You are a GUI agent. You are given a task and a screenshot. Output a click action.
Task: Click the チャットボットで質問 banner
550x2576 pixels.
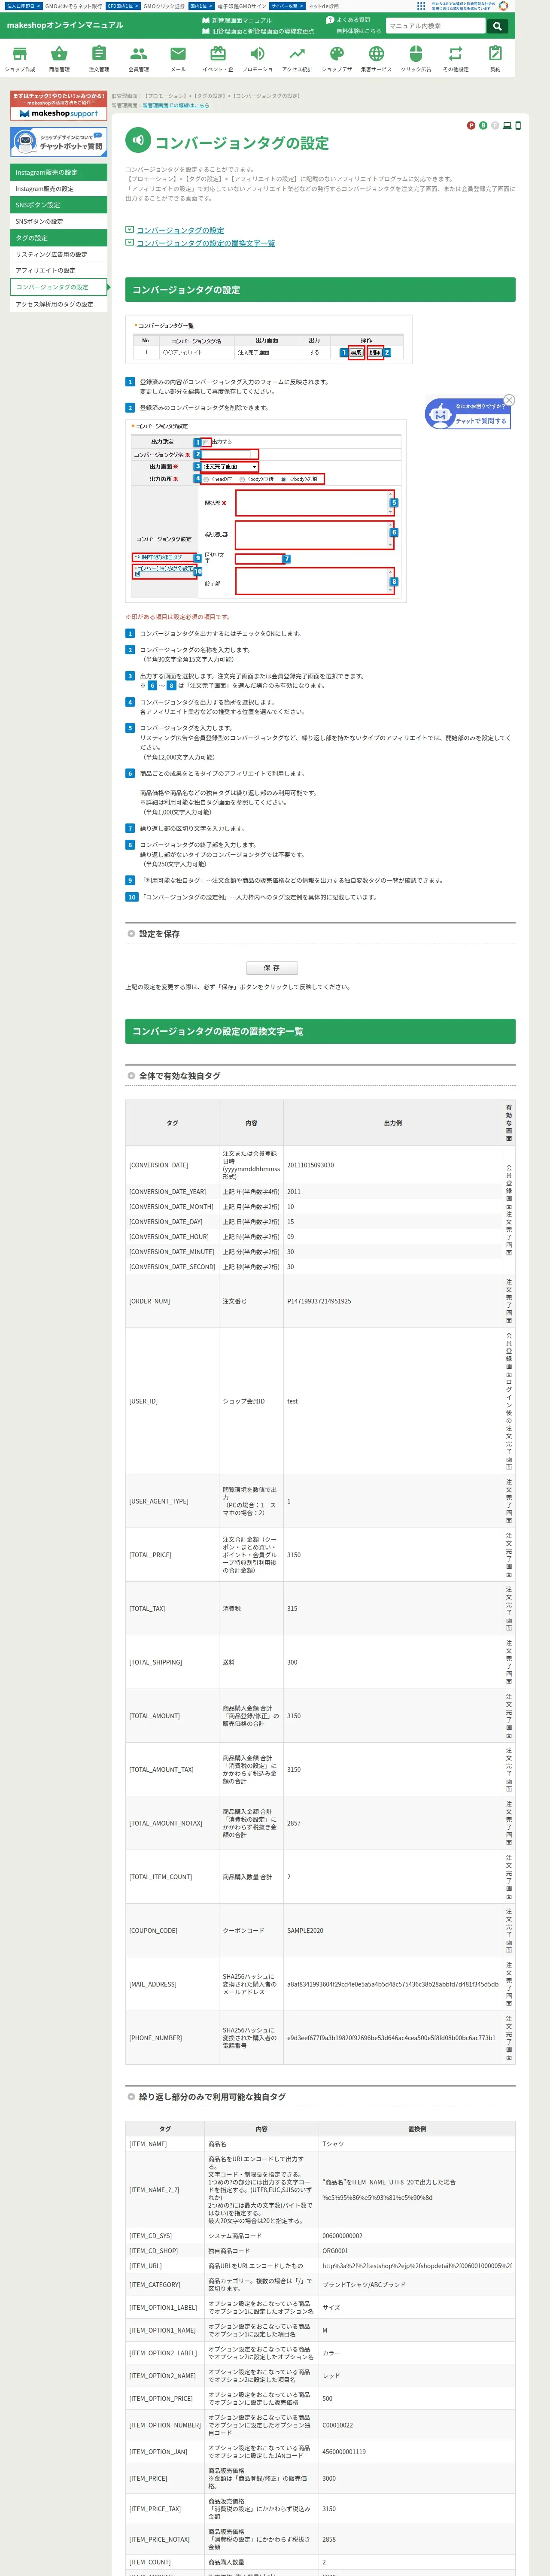[x=59, y=142]
